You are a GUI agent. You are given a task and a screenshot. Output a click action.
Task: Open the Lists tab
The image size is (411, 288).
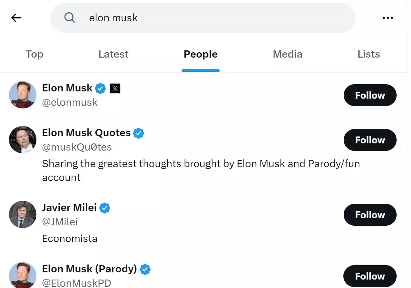click(368, 54)
